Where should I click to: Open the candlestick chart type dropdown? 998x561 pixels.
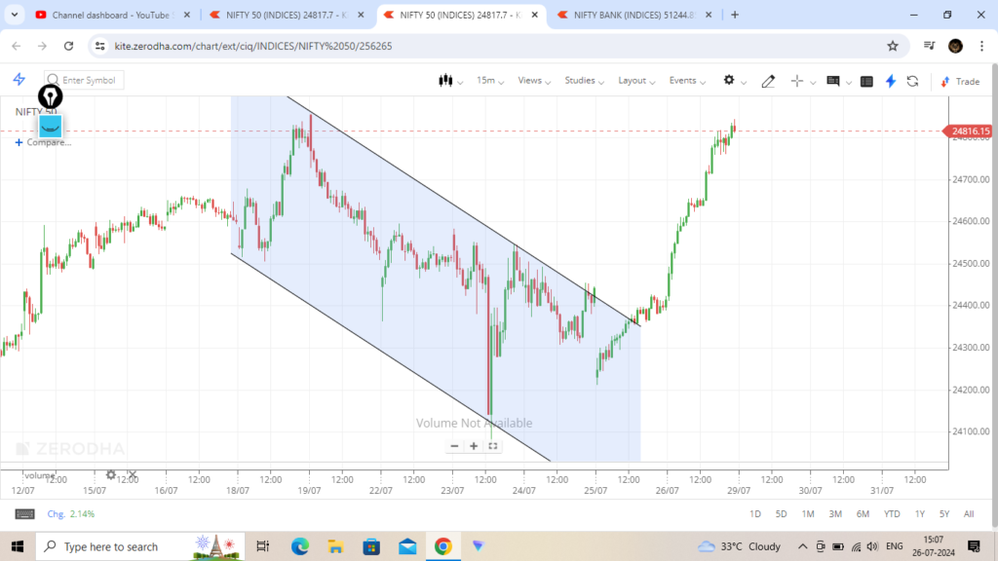pyautogui.click(x=450, y=81)
